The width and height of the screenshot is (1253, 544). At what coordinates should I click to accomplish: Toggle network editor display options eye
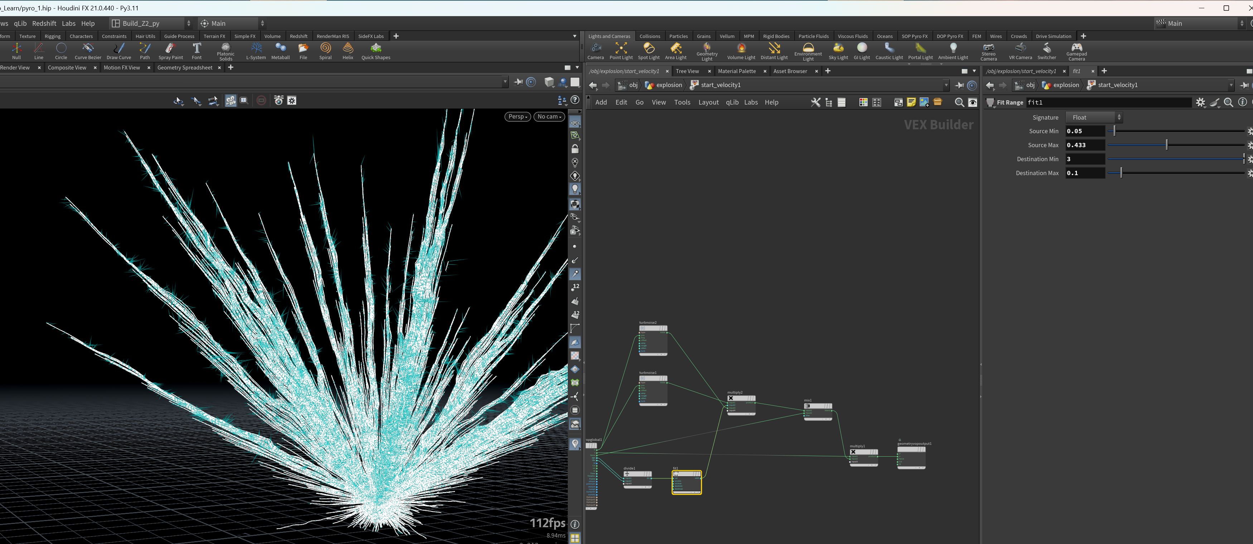pyautogui.click(x=972, y=102)
